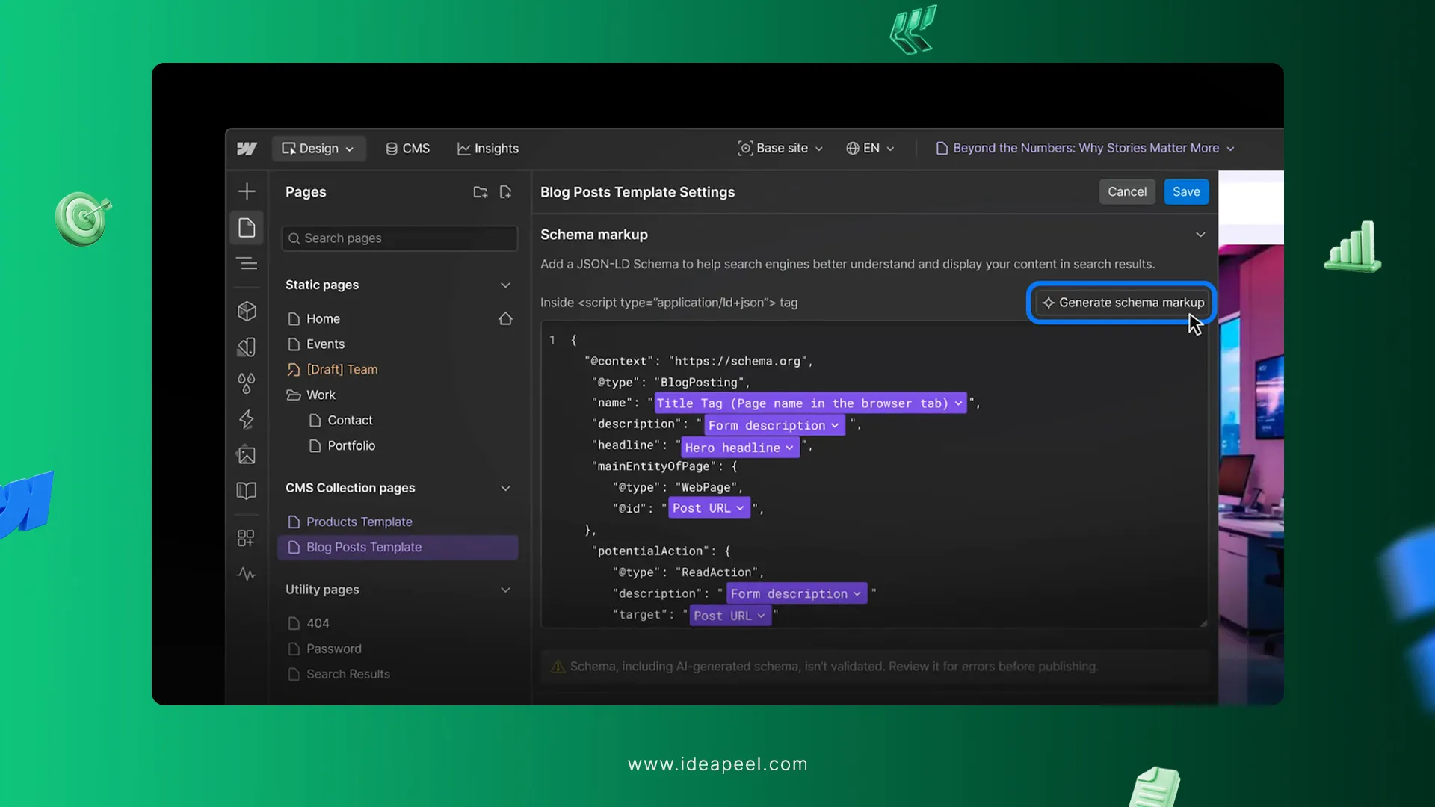Collapse the Schema markup section
1435x807 pixels.
click(1200, 234)
